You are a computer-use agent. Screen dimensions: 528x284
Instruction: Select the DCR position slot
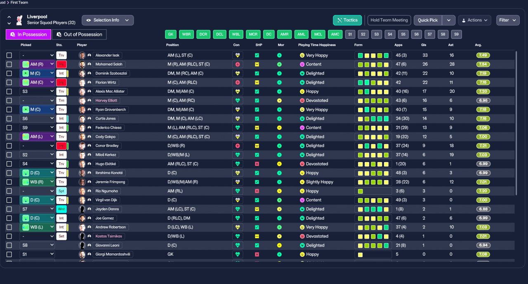[x=203, y=35]
